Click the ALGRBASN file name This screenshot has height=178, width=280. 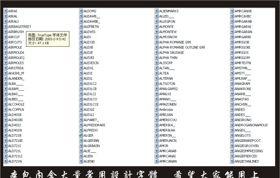91,145
